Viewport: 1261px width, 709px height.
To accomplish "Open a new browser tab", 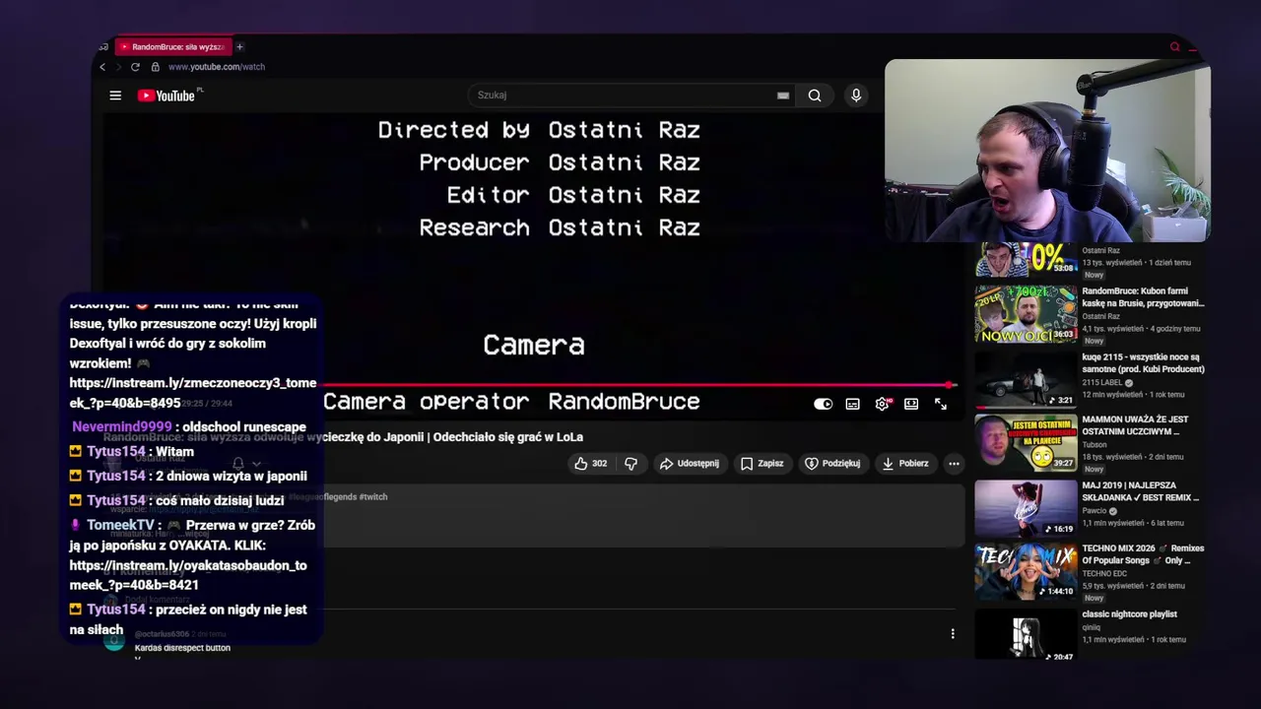I will pyautogui.click(x=239, y=46).
